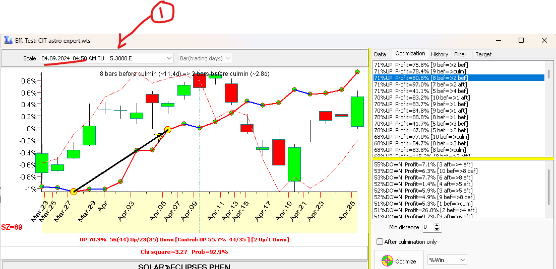Switch to the Optimization tab
Image resolution: width=556 pixels, height=269 pixels.
point(410,53)
